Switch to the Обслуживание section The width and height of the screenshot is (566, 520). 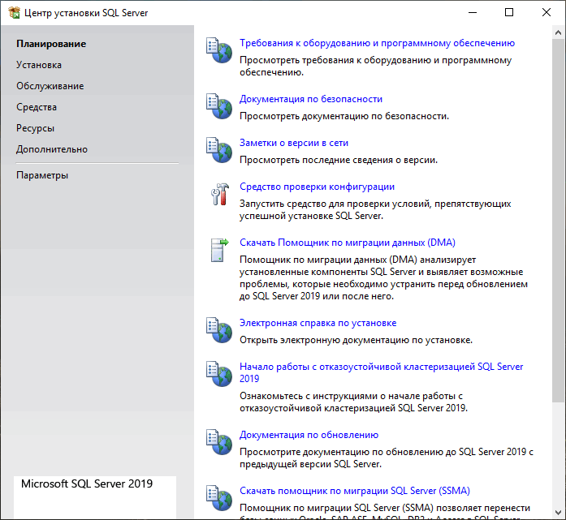coord(50,86)
